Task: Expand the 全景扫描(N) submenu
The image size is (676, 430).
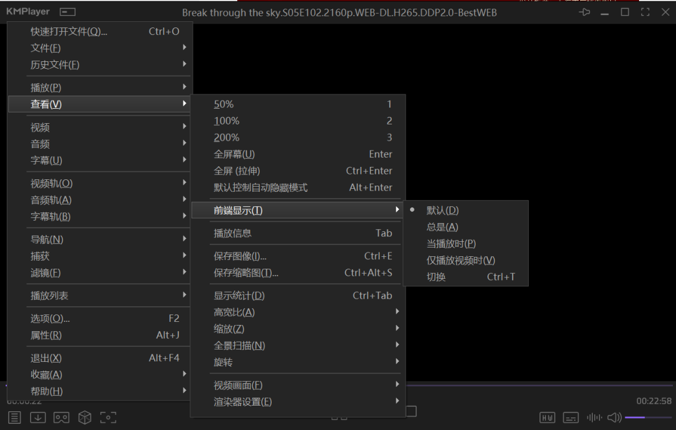Action: click(298, 346)
